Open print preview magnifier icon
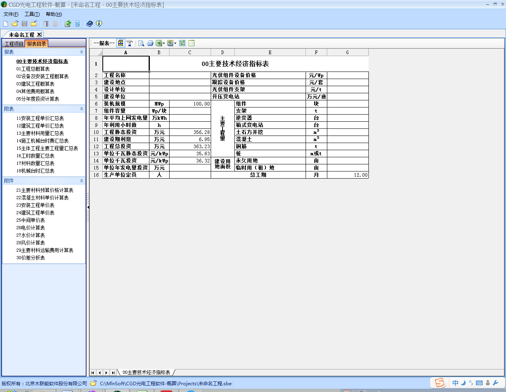Screen dimensions: 506x392 click(x=141, y=43)
